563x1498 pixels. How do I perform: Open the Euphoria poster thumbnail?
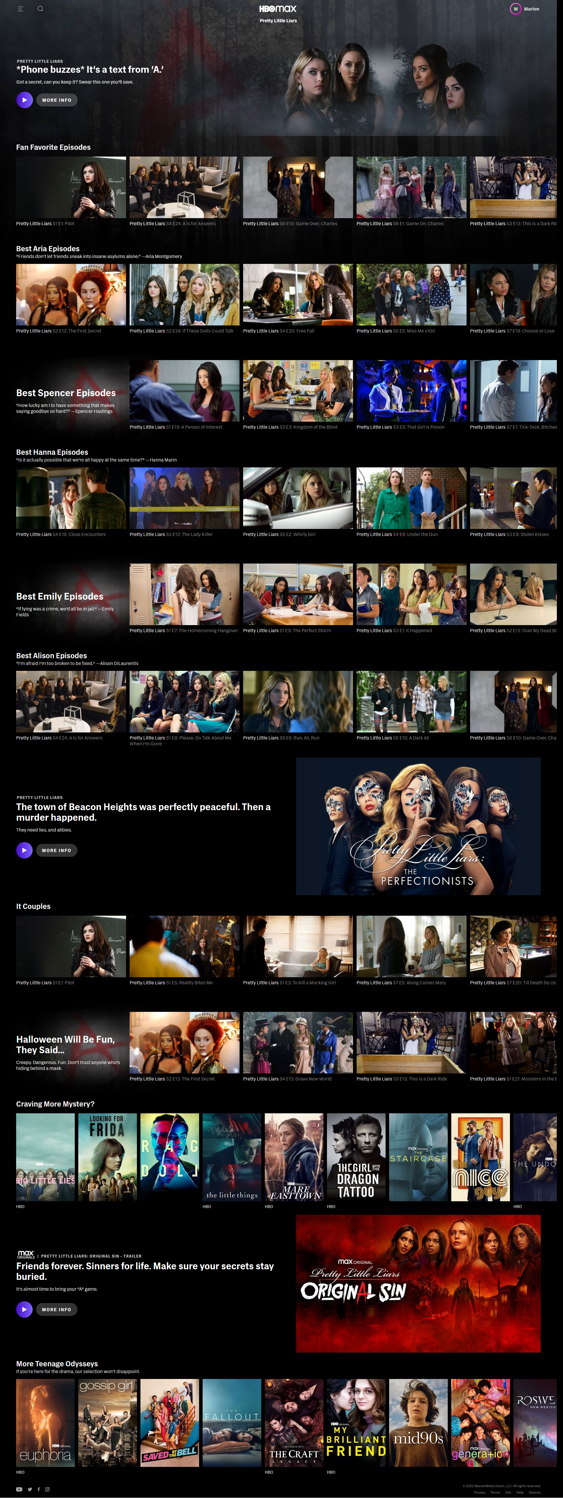tap(45, 1422)
